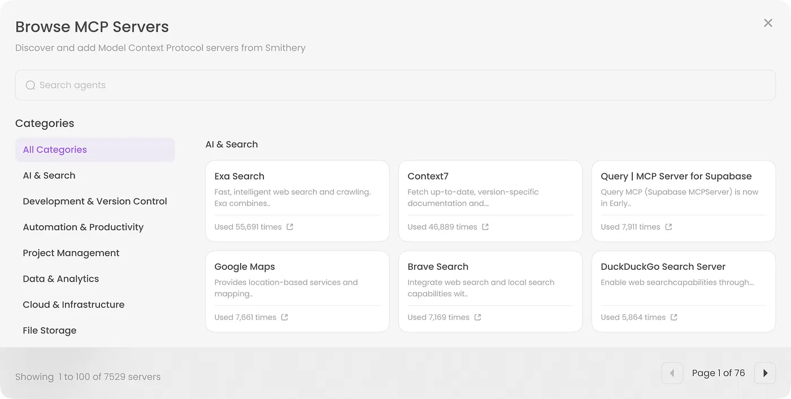
Task: Select Development & Version Control category
Action: pyautogui.click(x=95, y=201)
